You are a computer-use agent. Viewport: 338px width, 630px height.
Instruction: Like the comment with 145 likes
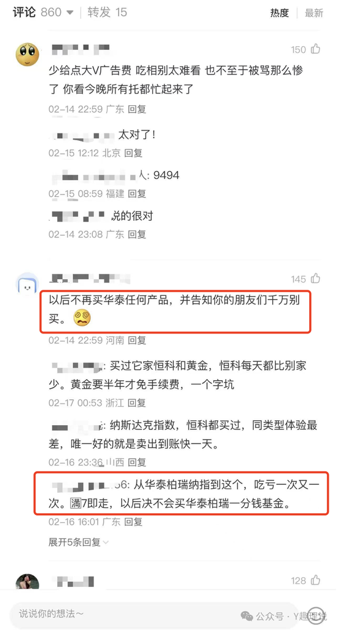coord(315,279)
